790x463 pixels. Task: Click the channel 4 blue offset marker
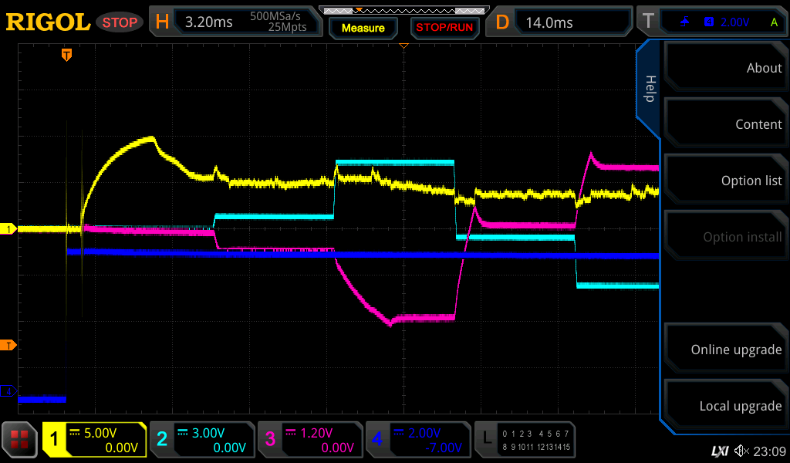coord(9,391)
